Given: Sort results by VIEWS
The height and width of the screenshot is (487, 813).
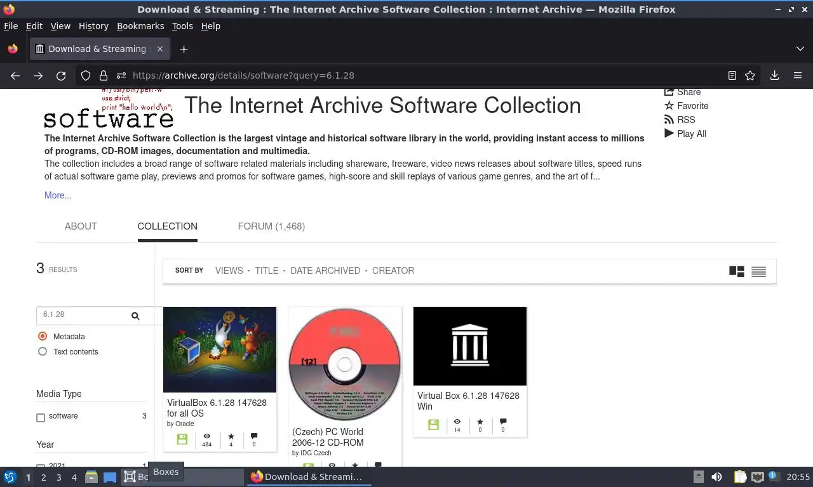Looking at the screenshot, I should pyautogui.click(x=229, y=271).
